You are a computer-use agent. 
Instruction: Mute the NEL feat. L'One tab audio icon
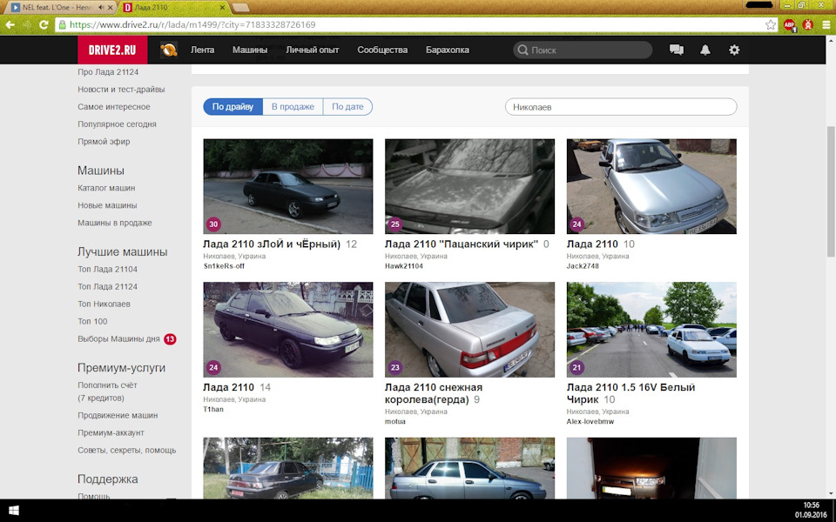(x=101, y=8)
